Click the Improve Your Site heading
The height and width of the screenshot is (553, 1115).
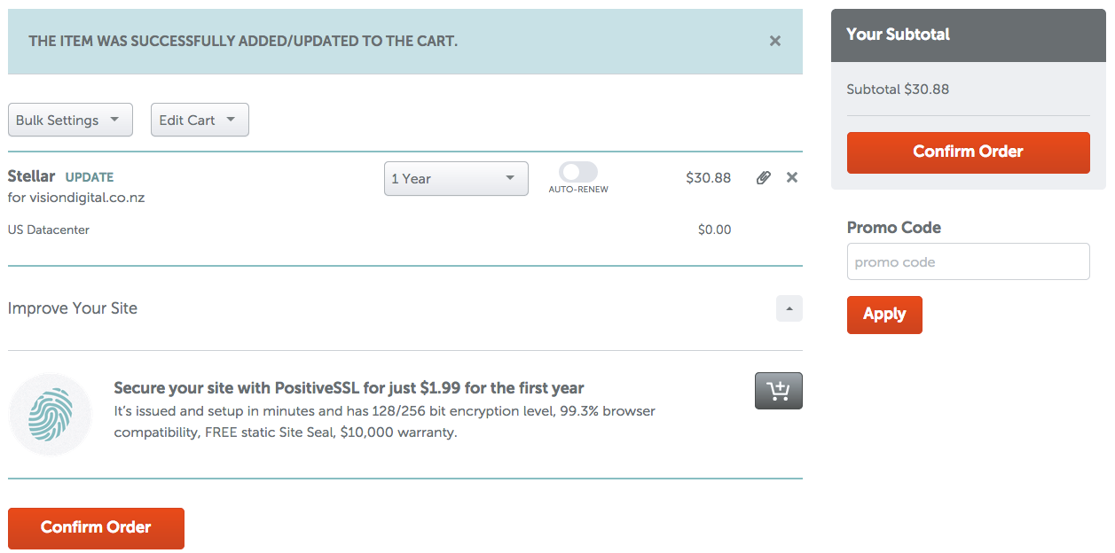tap(73, 308)
